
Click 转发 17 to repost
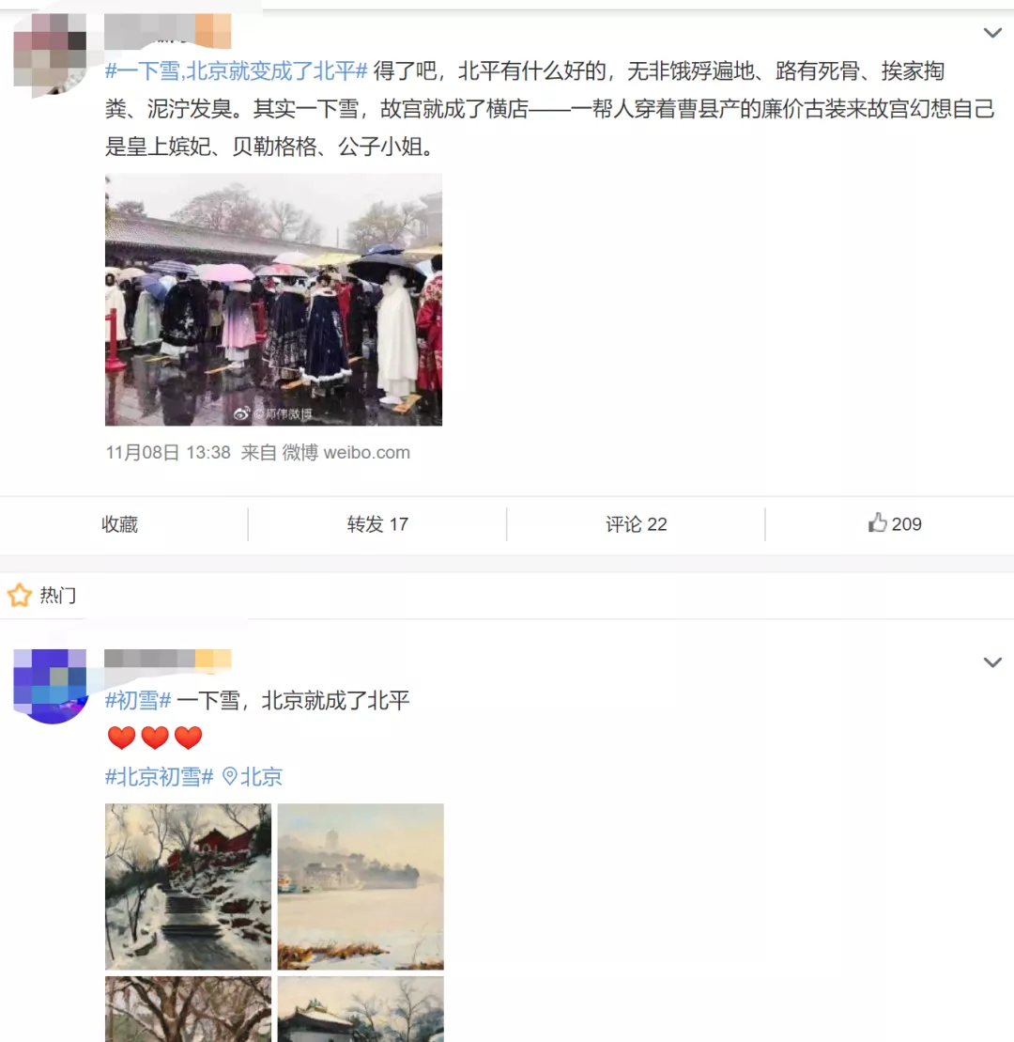pos(377,524)
